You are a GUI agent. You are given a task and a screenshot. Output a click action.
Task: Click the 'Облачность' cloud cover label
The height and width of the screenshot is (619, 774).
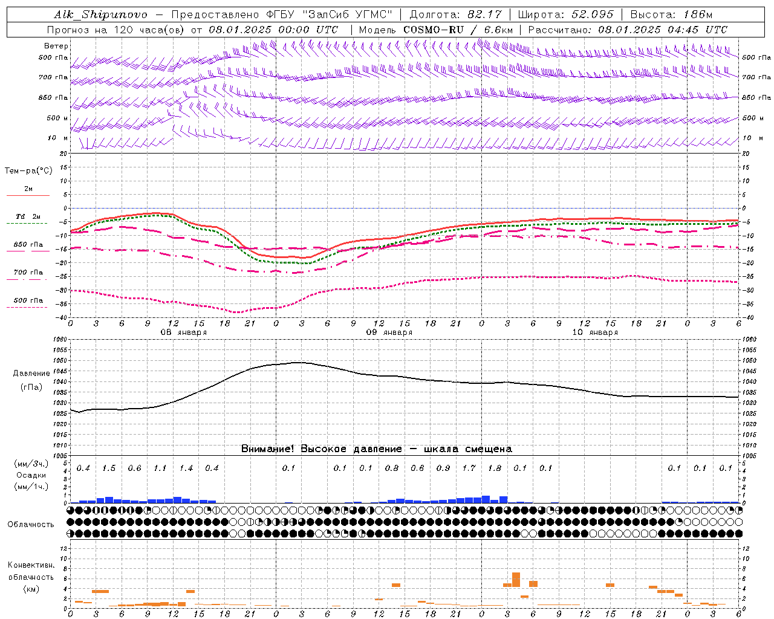31,524
